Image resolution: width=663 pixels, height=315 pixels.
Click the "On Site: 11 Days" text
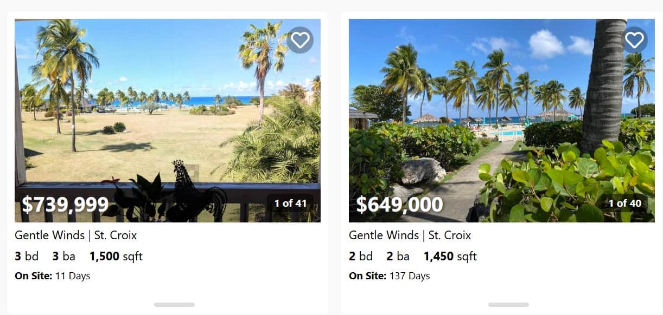[x=53, y=276]
